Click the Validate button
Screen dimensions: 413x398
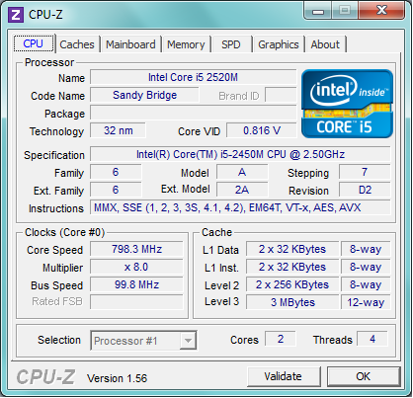pos(284,376)
